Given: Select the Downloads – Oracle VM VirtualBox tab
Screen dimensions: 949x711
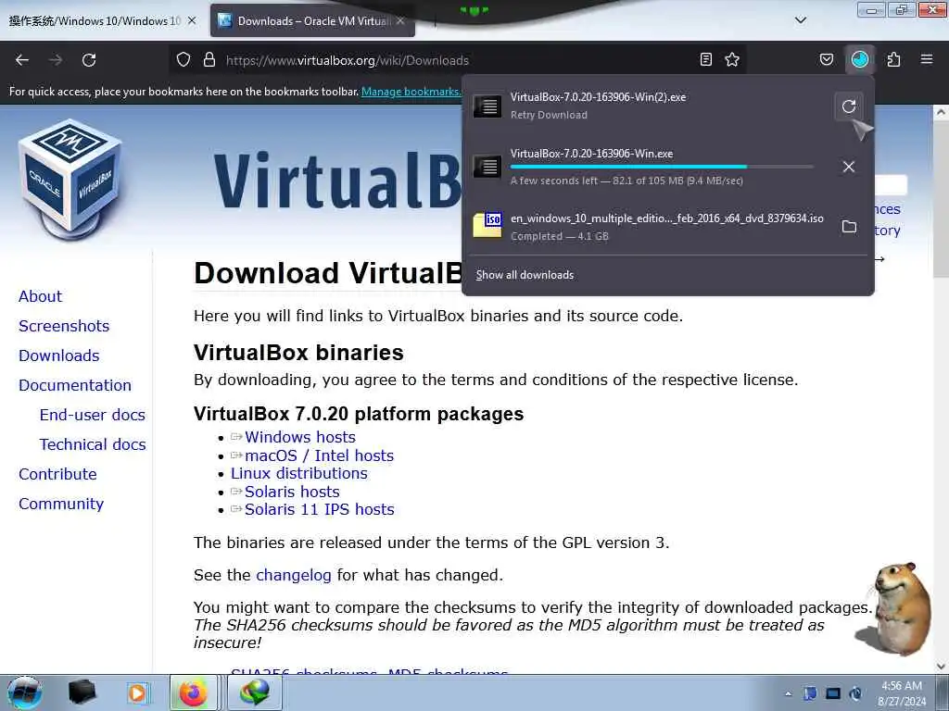Looking at the screenshot, I should pyautogui.click(x=312, y=20).
